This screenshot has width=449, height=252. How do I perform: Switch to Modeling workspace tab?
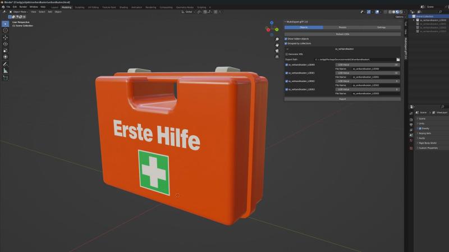(x=66, y=7)
